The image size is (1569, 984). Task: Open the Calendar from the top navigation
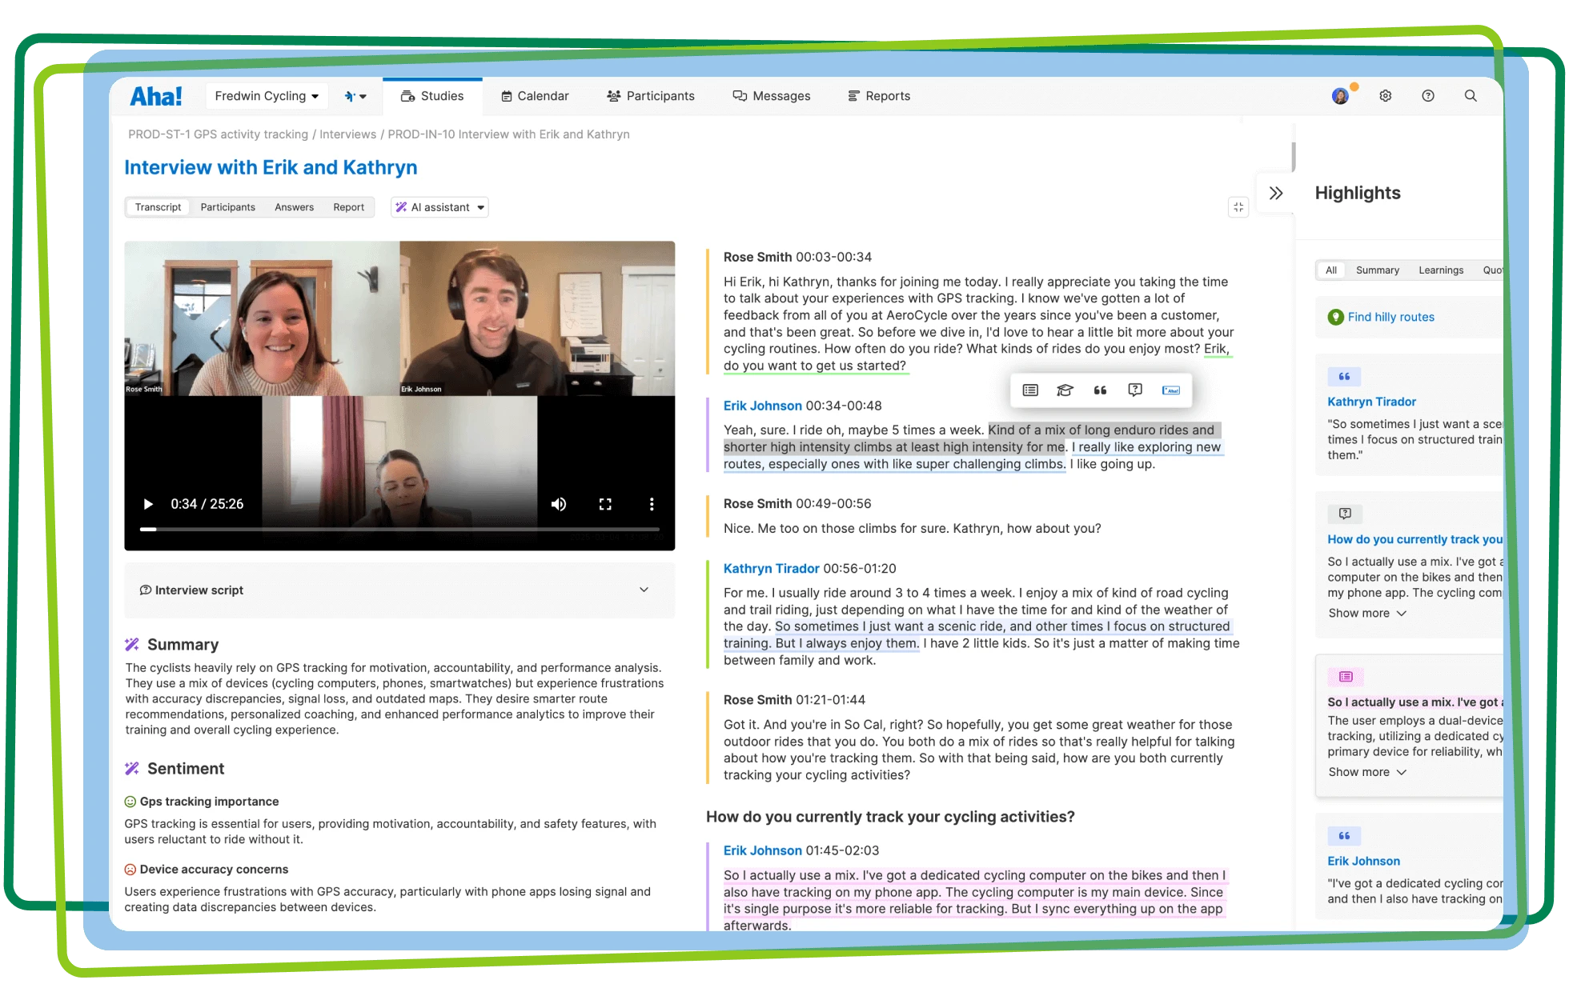[535, 95]
